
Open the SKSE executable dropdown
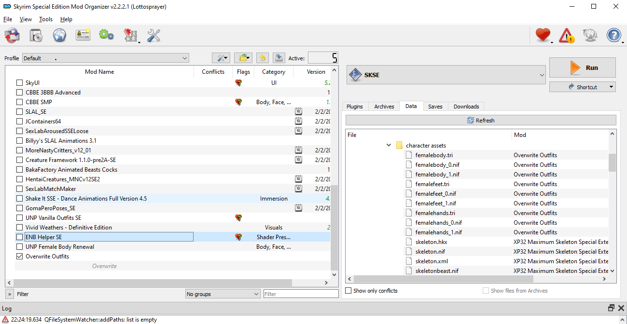pyautogui.click(x=446, y=75)
